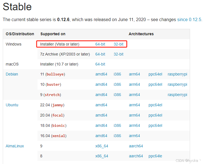205x164 pixels.
Task: Get Debian 9 stretch i386 package
Action: (x=117, y=95)
